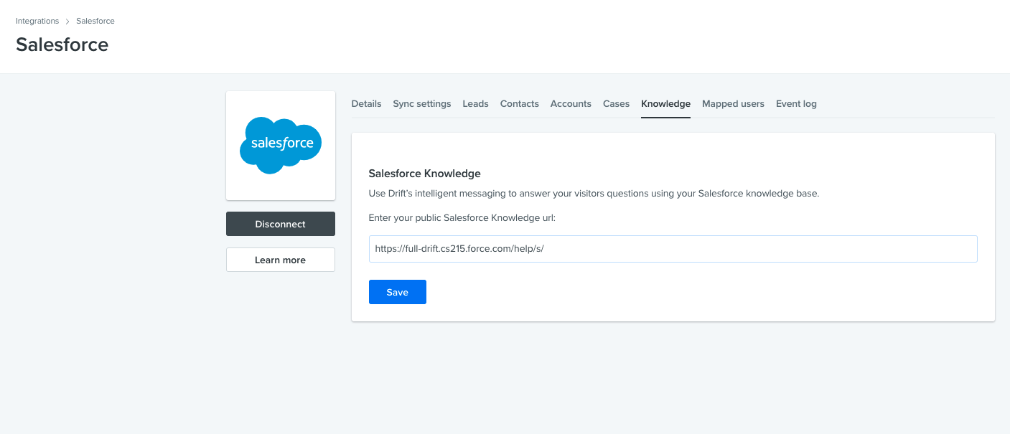Switch to the Sync settings tab
1010x434 pixels.
click(x=422, y=104)
